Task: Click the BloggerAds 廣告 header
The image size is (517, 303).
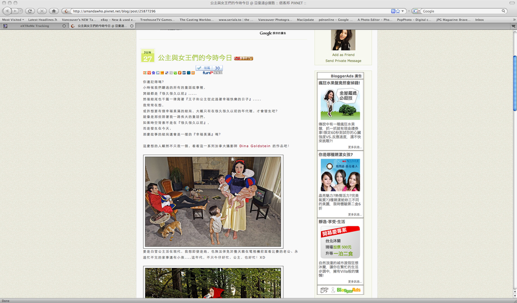Action: (346, 76)
